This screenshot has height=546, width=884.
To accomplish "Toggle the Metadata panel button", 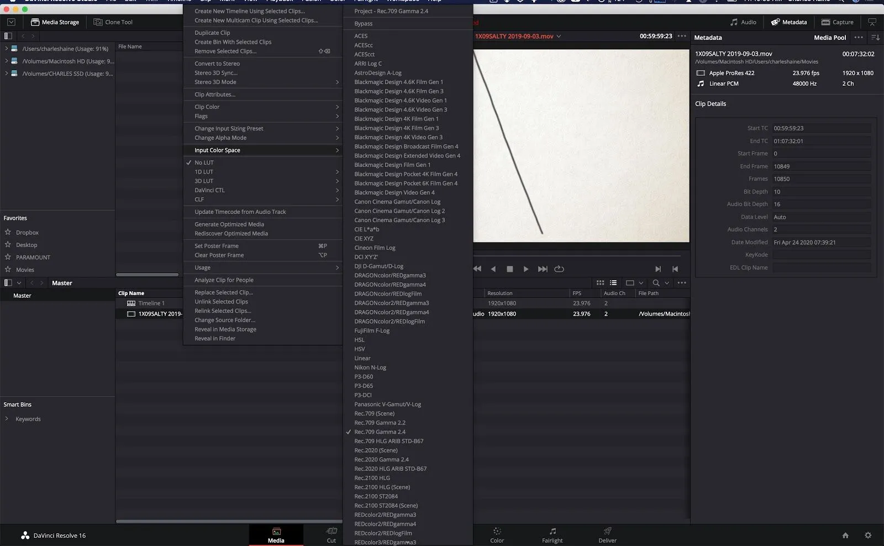I will [788, 22].
